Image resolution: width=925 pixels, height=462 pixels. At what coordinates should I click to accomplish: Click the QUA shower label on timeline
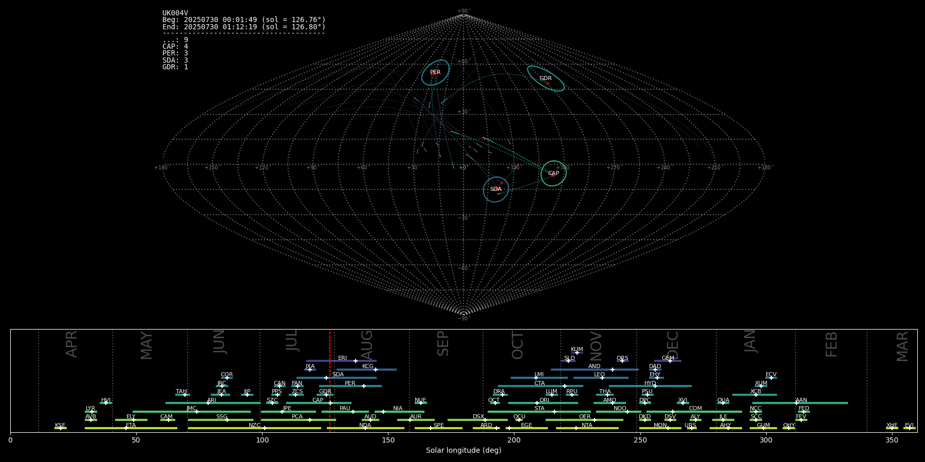point(724,400)
